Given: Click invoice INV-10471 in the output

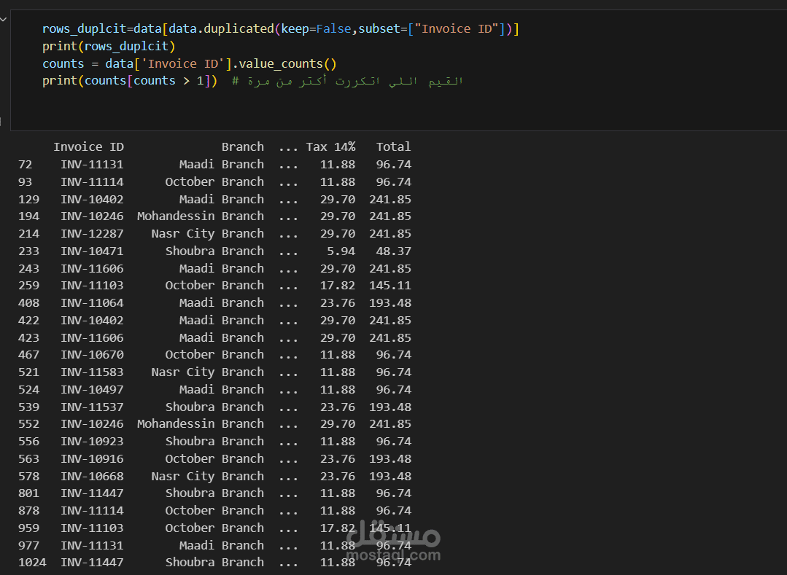Looking at the screenshot, I should pyautogui.click(x=92, y=251).
